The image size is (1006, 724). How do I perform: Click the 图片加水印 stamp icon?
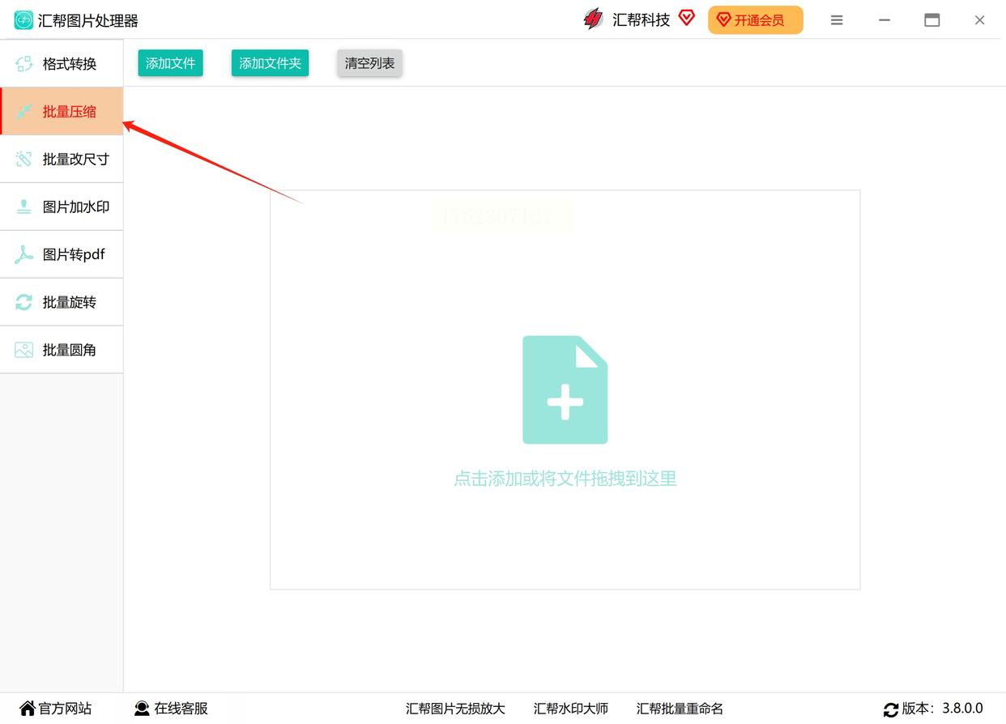click(24, 207)
